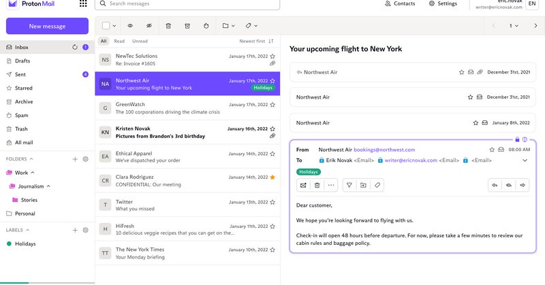Compose with New message button
Image resolution: width=545 pixels, height=285 pixels.
(47, 26)
